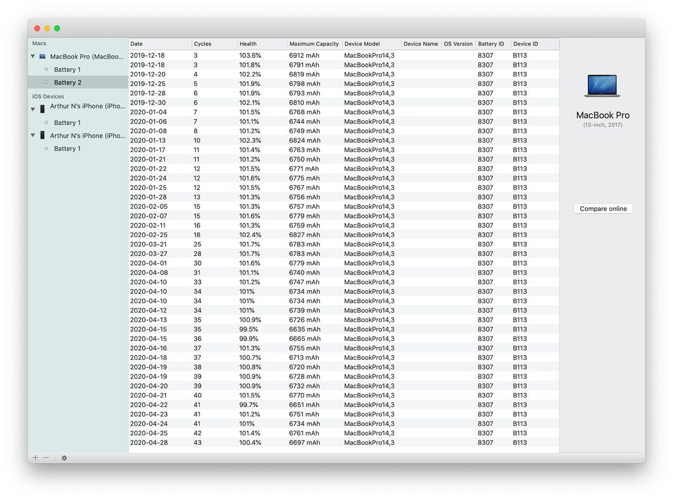
Task: Click the red close window button
Action: 37,28
